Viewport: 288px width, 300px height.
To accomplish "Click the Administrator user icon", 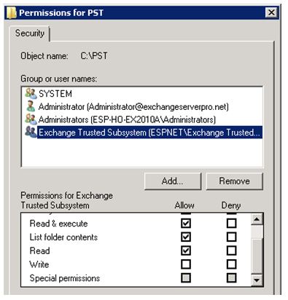I will (31, 106).
